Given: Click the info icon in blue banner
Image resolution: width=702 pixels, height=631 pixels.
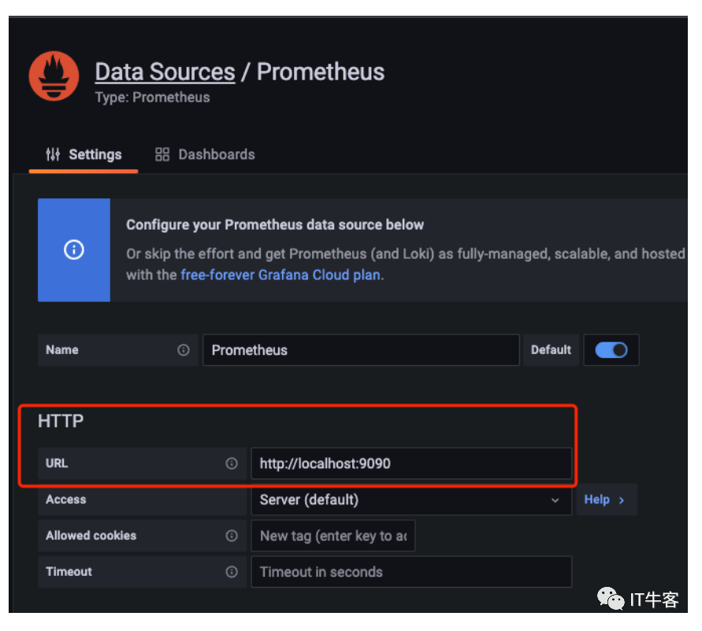Looking at the screenshot, I should [x=74, y=249].
